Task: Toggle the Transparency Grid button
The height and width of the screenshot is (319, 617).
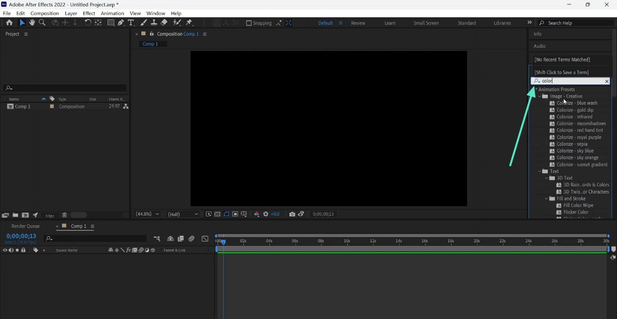Action: [217, 214]
